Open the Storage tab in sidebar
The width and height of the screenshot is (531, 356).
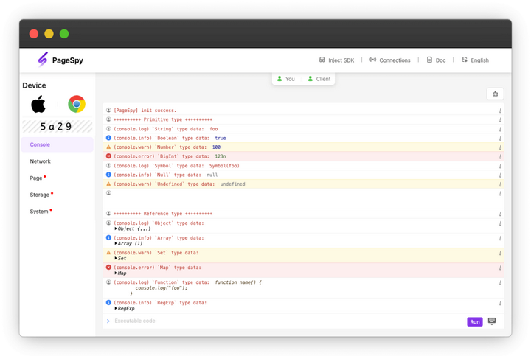pyautogui.click(x=40, y=195)
